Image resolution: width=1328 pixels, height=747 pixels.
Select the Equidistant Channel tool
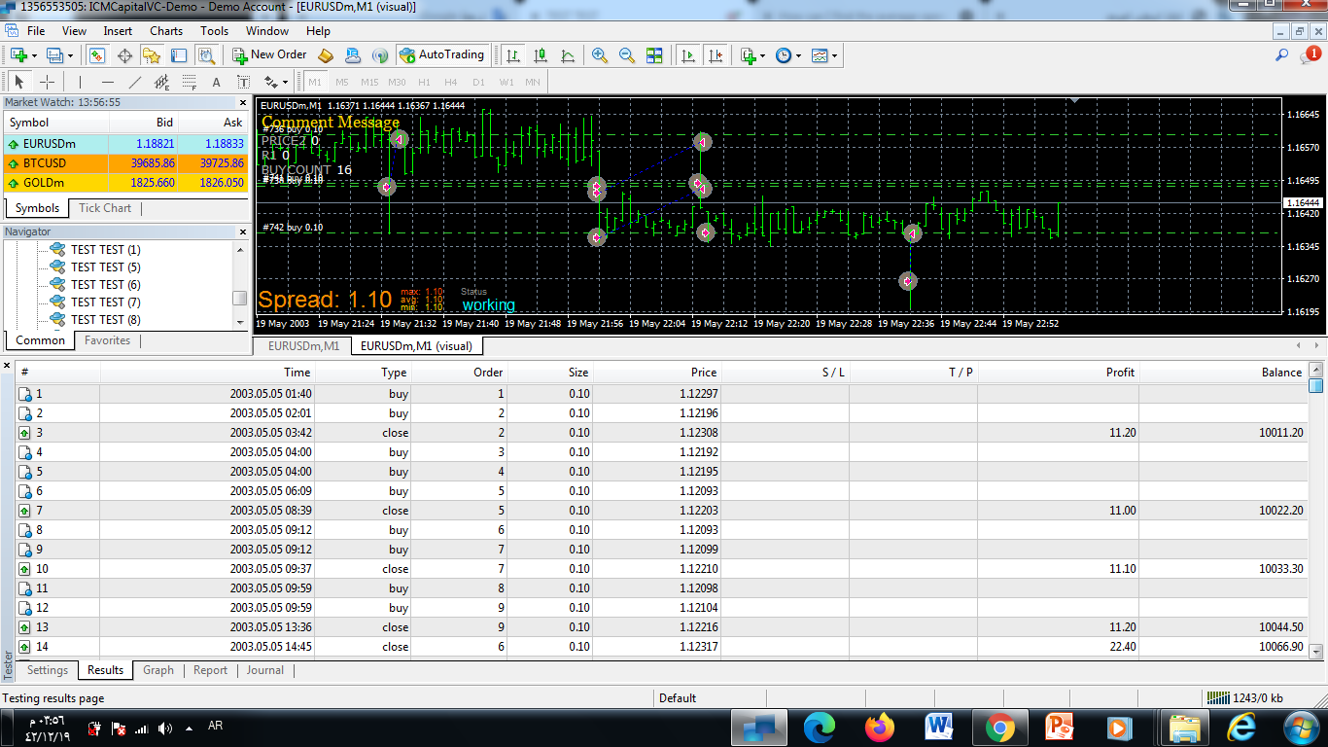tap(161, 82)
